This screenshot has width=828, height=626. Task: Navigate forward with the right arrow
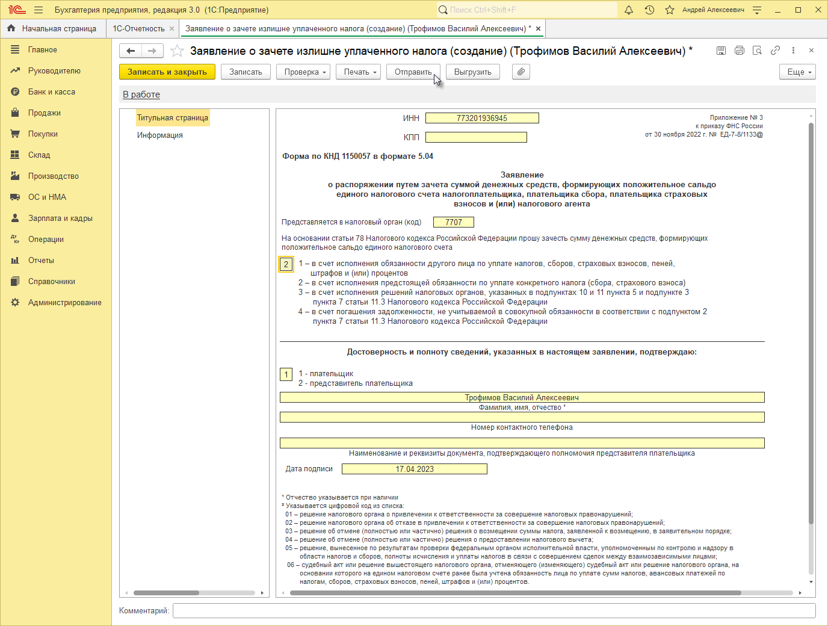coord(152,51)
